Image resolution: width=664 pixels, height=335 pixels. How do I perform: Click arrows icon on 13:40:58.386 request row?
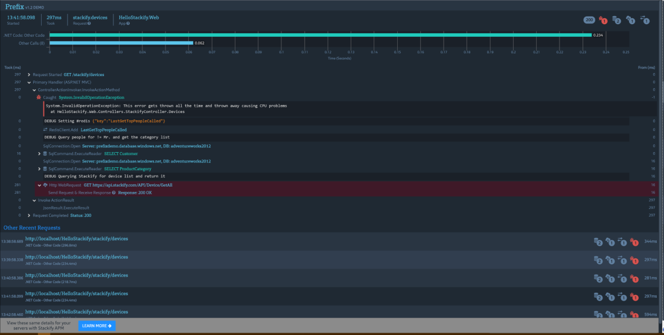pos(622,278)
